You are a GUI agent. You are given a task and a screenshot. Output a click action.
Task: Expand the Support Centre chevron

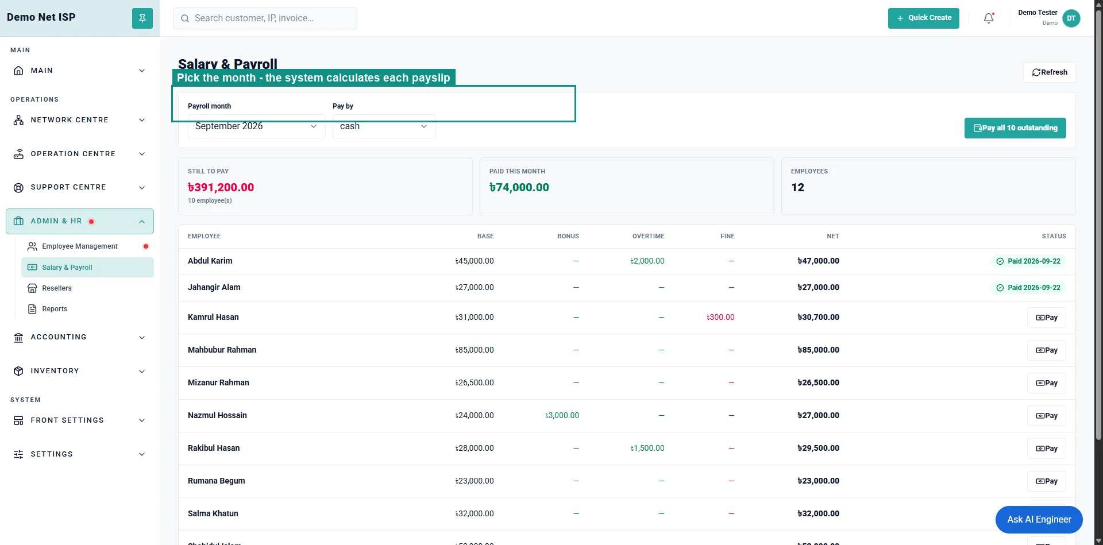142,188
